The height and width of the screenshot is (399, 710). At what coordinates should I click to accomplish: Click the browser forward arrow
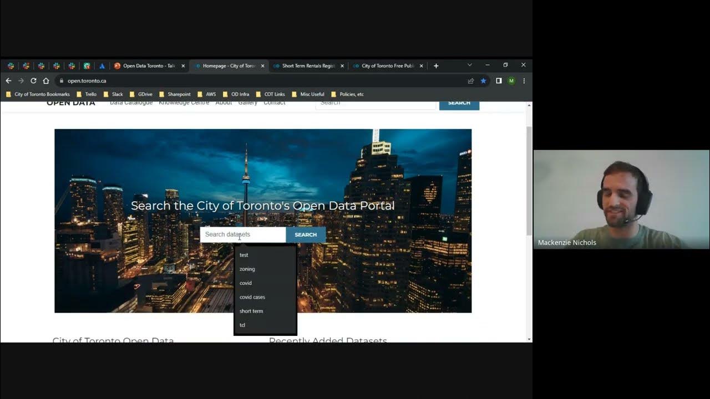21,81
